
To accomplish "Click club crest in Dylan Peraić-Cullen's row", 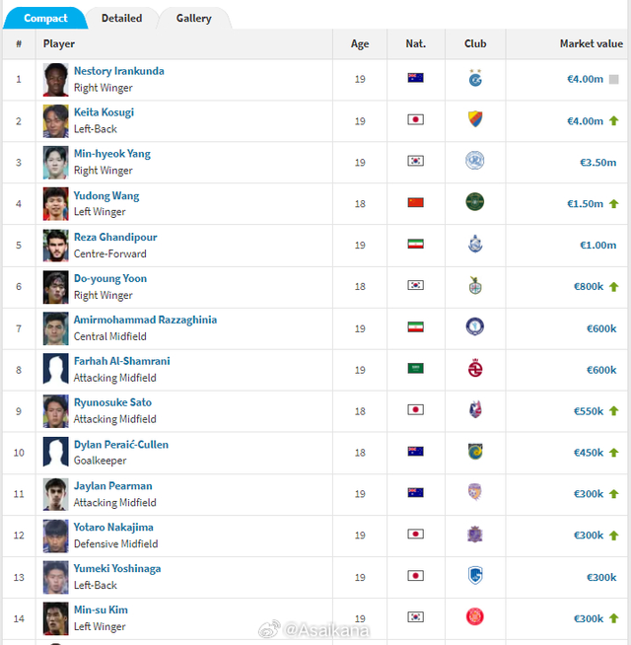I will (475, 452).
